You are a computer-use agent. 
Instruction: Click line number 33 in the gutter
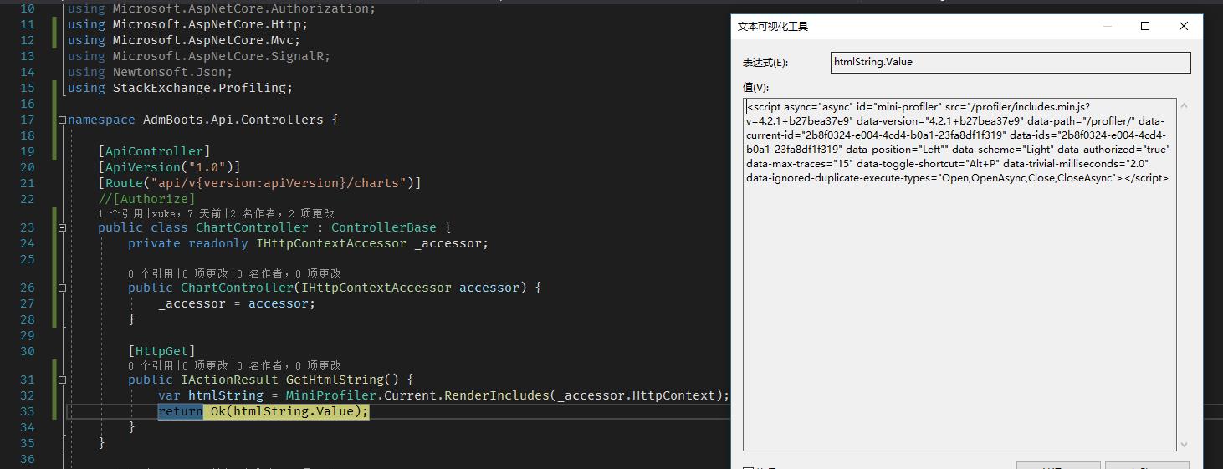point(26,411)
